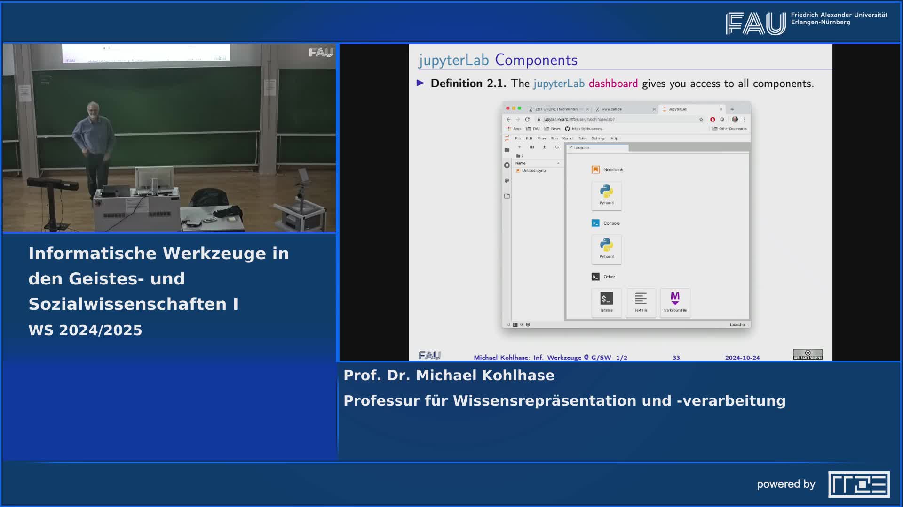Click the Name column sort arrow

pyautogui.click(x=558, y=163)
